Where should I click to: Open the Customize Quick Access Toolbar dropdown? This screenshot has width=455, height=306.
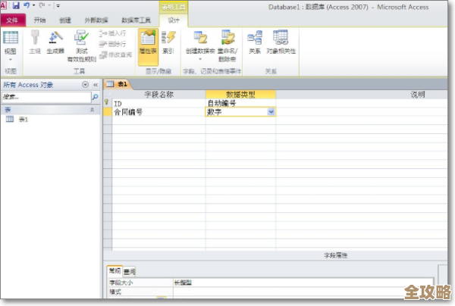coord(58,5)
